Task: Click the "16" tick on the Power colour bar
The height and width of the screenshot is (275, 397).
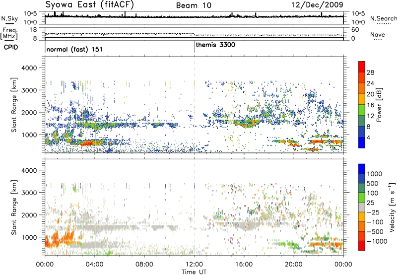Action: coord(370,105)
